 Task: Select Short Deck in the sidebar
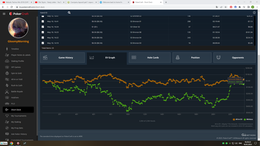click(x=18, y=110)
